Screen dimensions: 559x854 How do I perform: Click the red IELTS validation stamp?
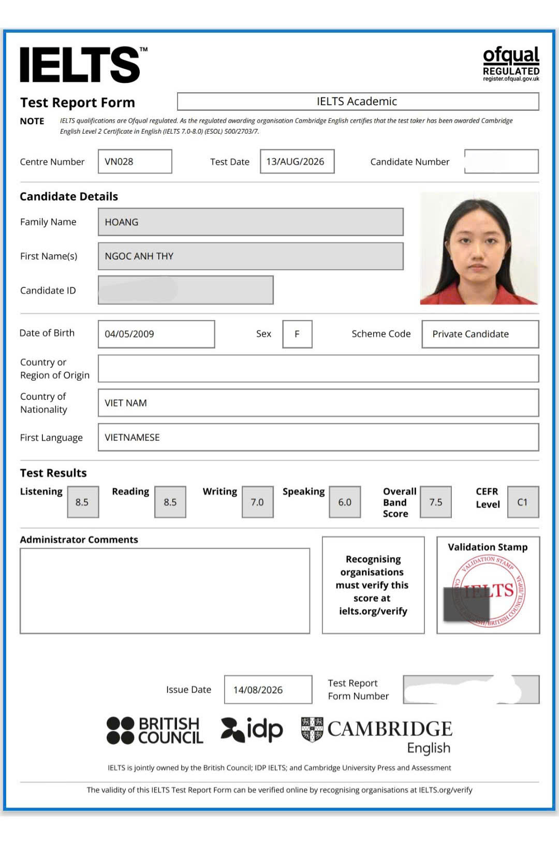coord(489,591)
